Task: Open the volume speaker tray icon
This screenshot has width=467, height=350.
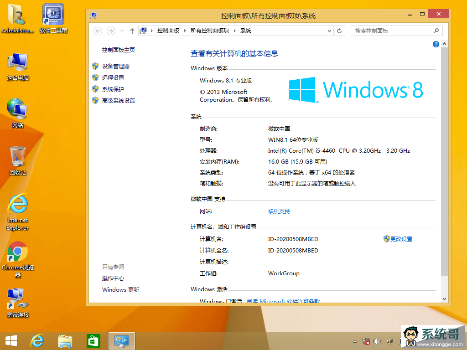Action: 377,341
